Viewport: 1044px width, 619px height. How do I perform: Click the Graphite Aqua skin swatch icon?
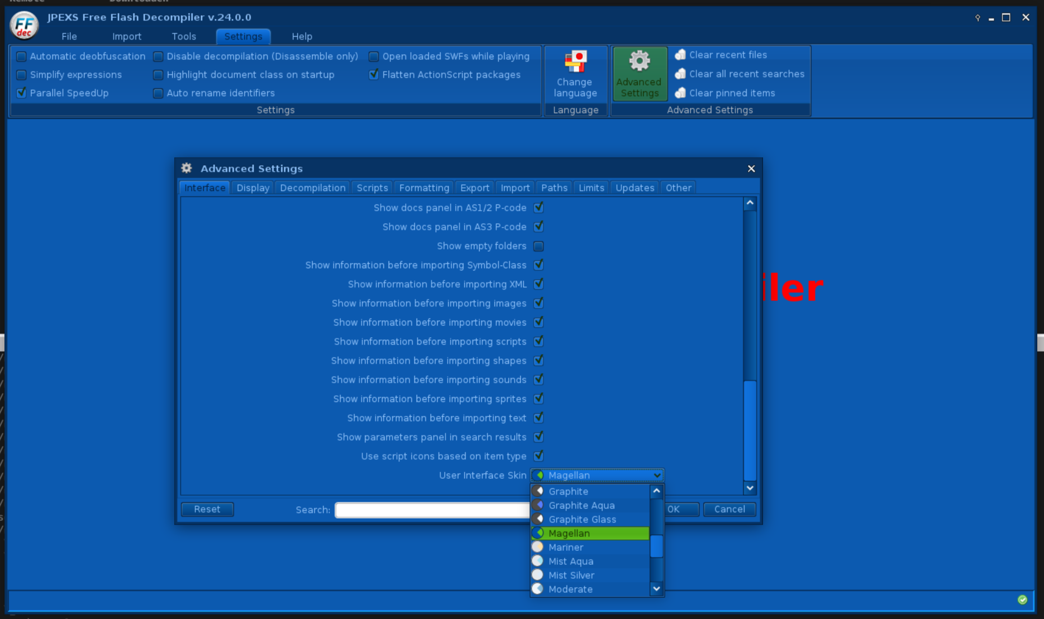point(537,505)
